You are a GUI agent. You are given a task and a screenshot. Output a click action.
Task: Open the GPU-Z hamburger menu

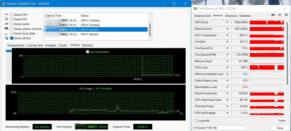[x=286, y=15]
